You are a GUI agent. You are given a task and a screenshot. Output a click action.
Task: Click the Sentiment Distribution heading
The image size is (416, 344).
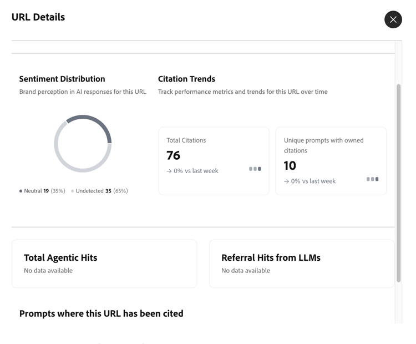tap(62, 79)
